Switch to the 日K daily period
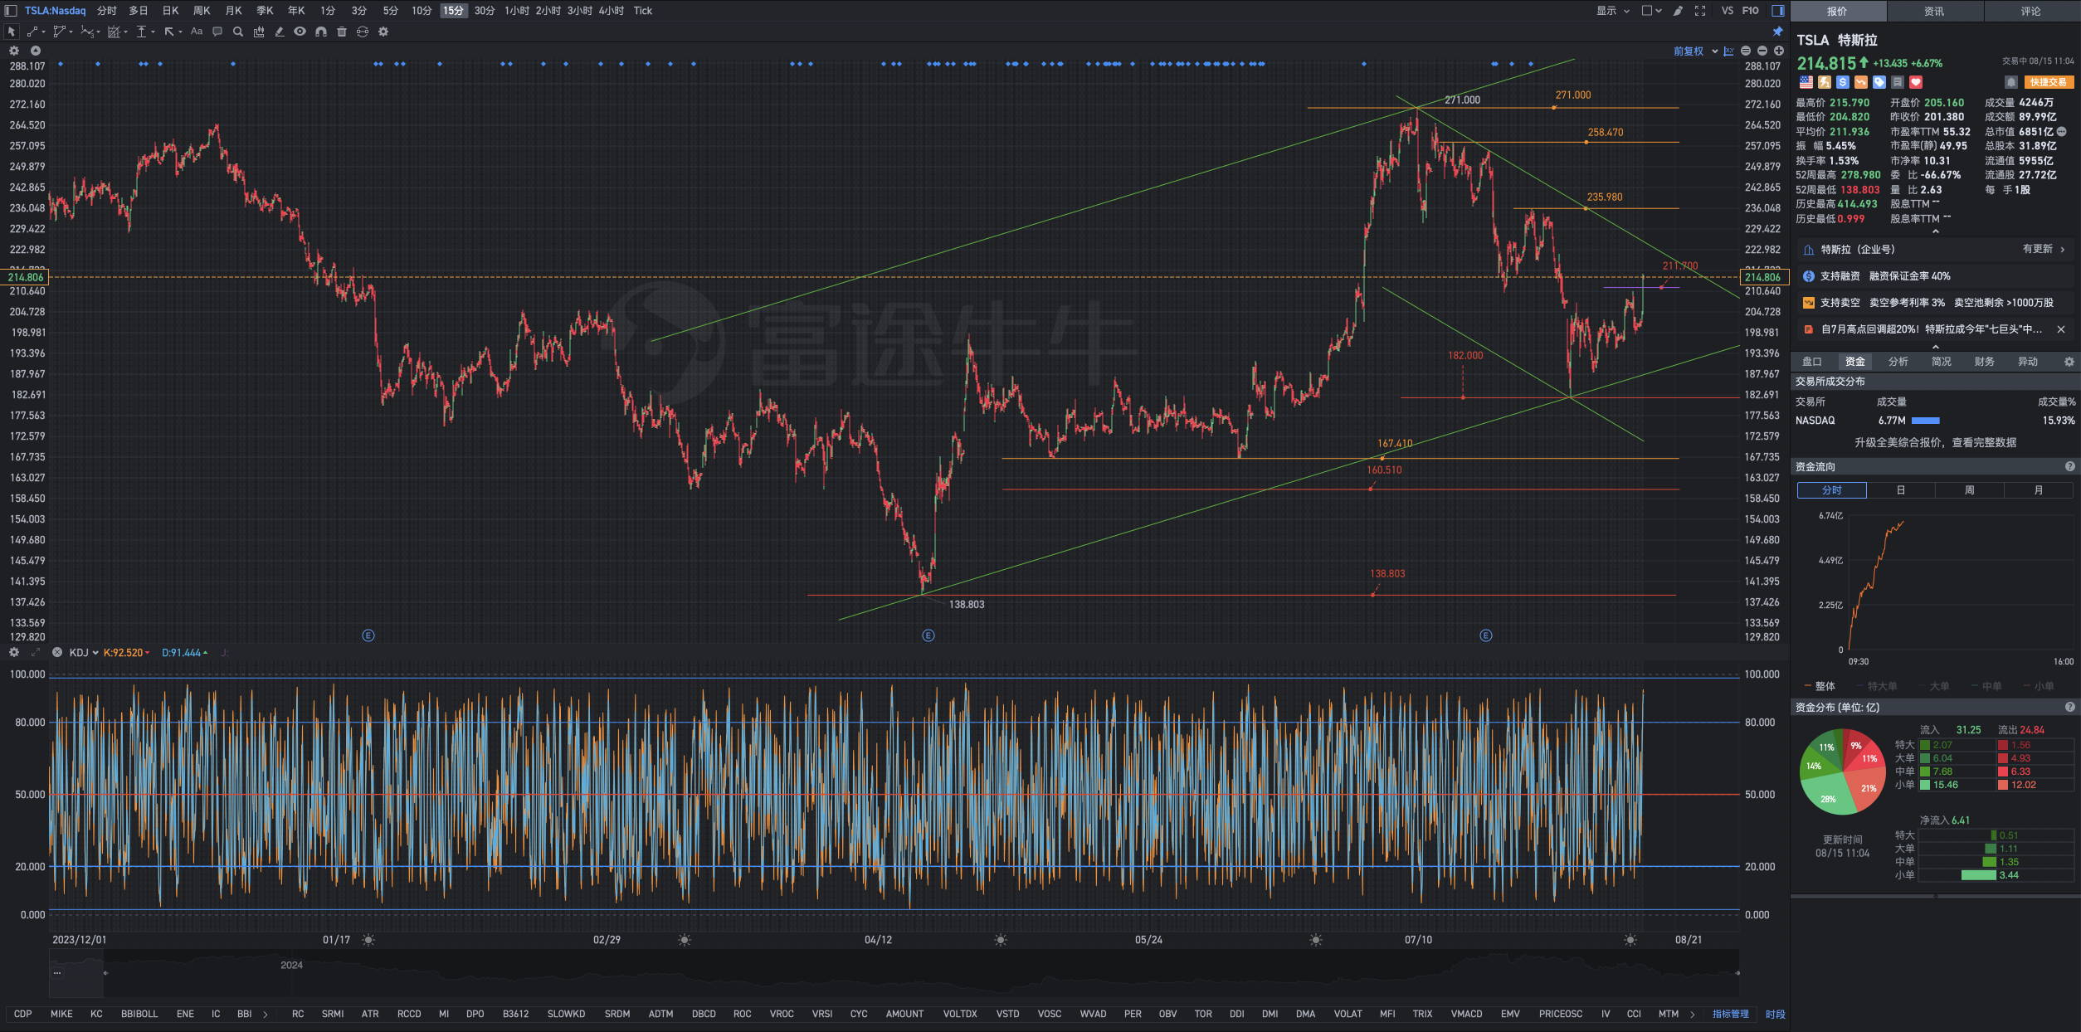The image size is (2081, 1032). point(170,11)
